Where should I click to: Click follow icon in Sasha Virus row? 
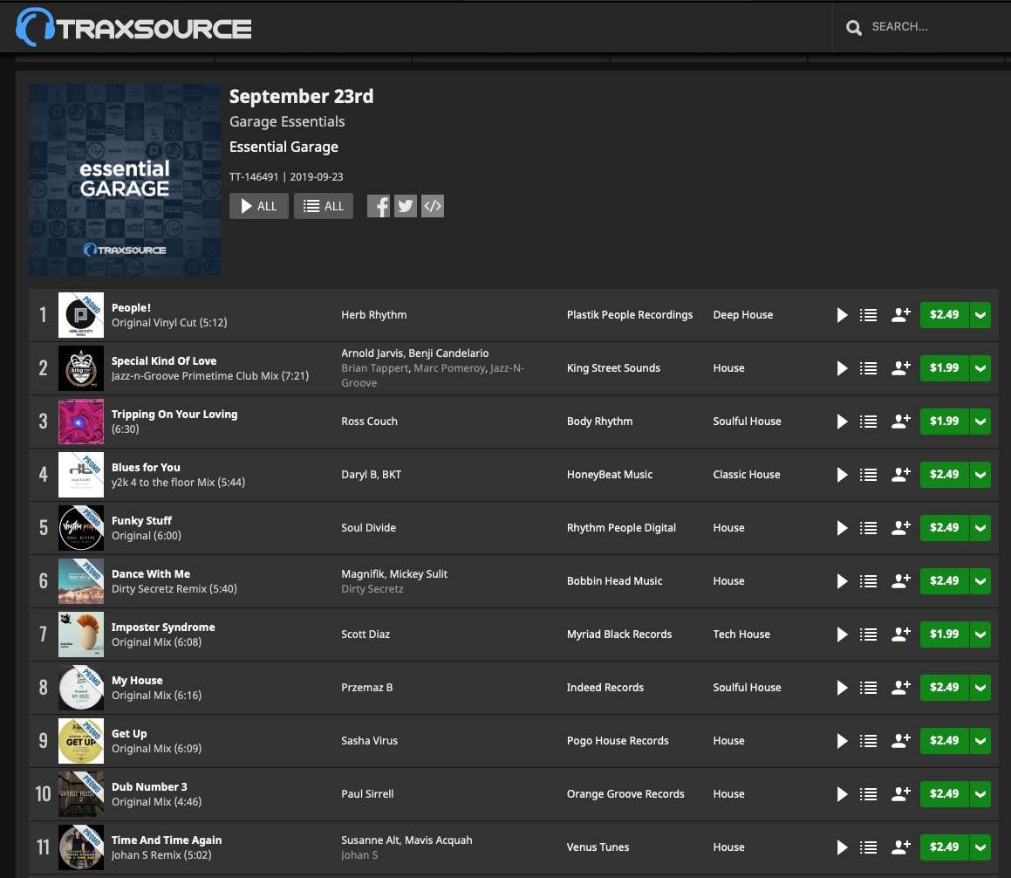(x=901, y=741)
